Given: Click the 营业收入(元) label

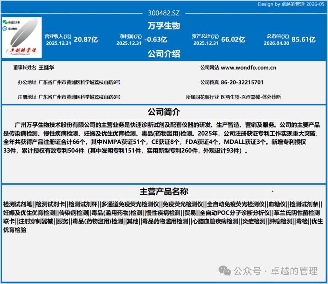Looking at the screenshot, I should (58, 36).
